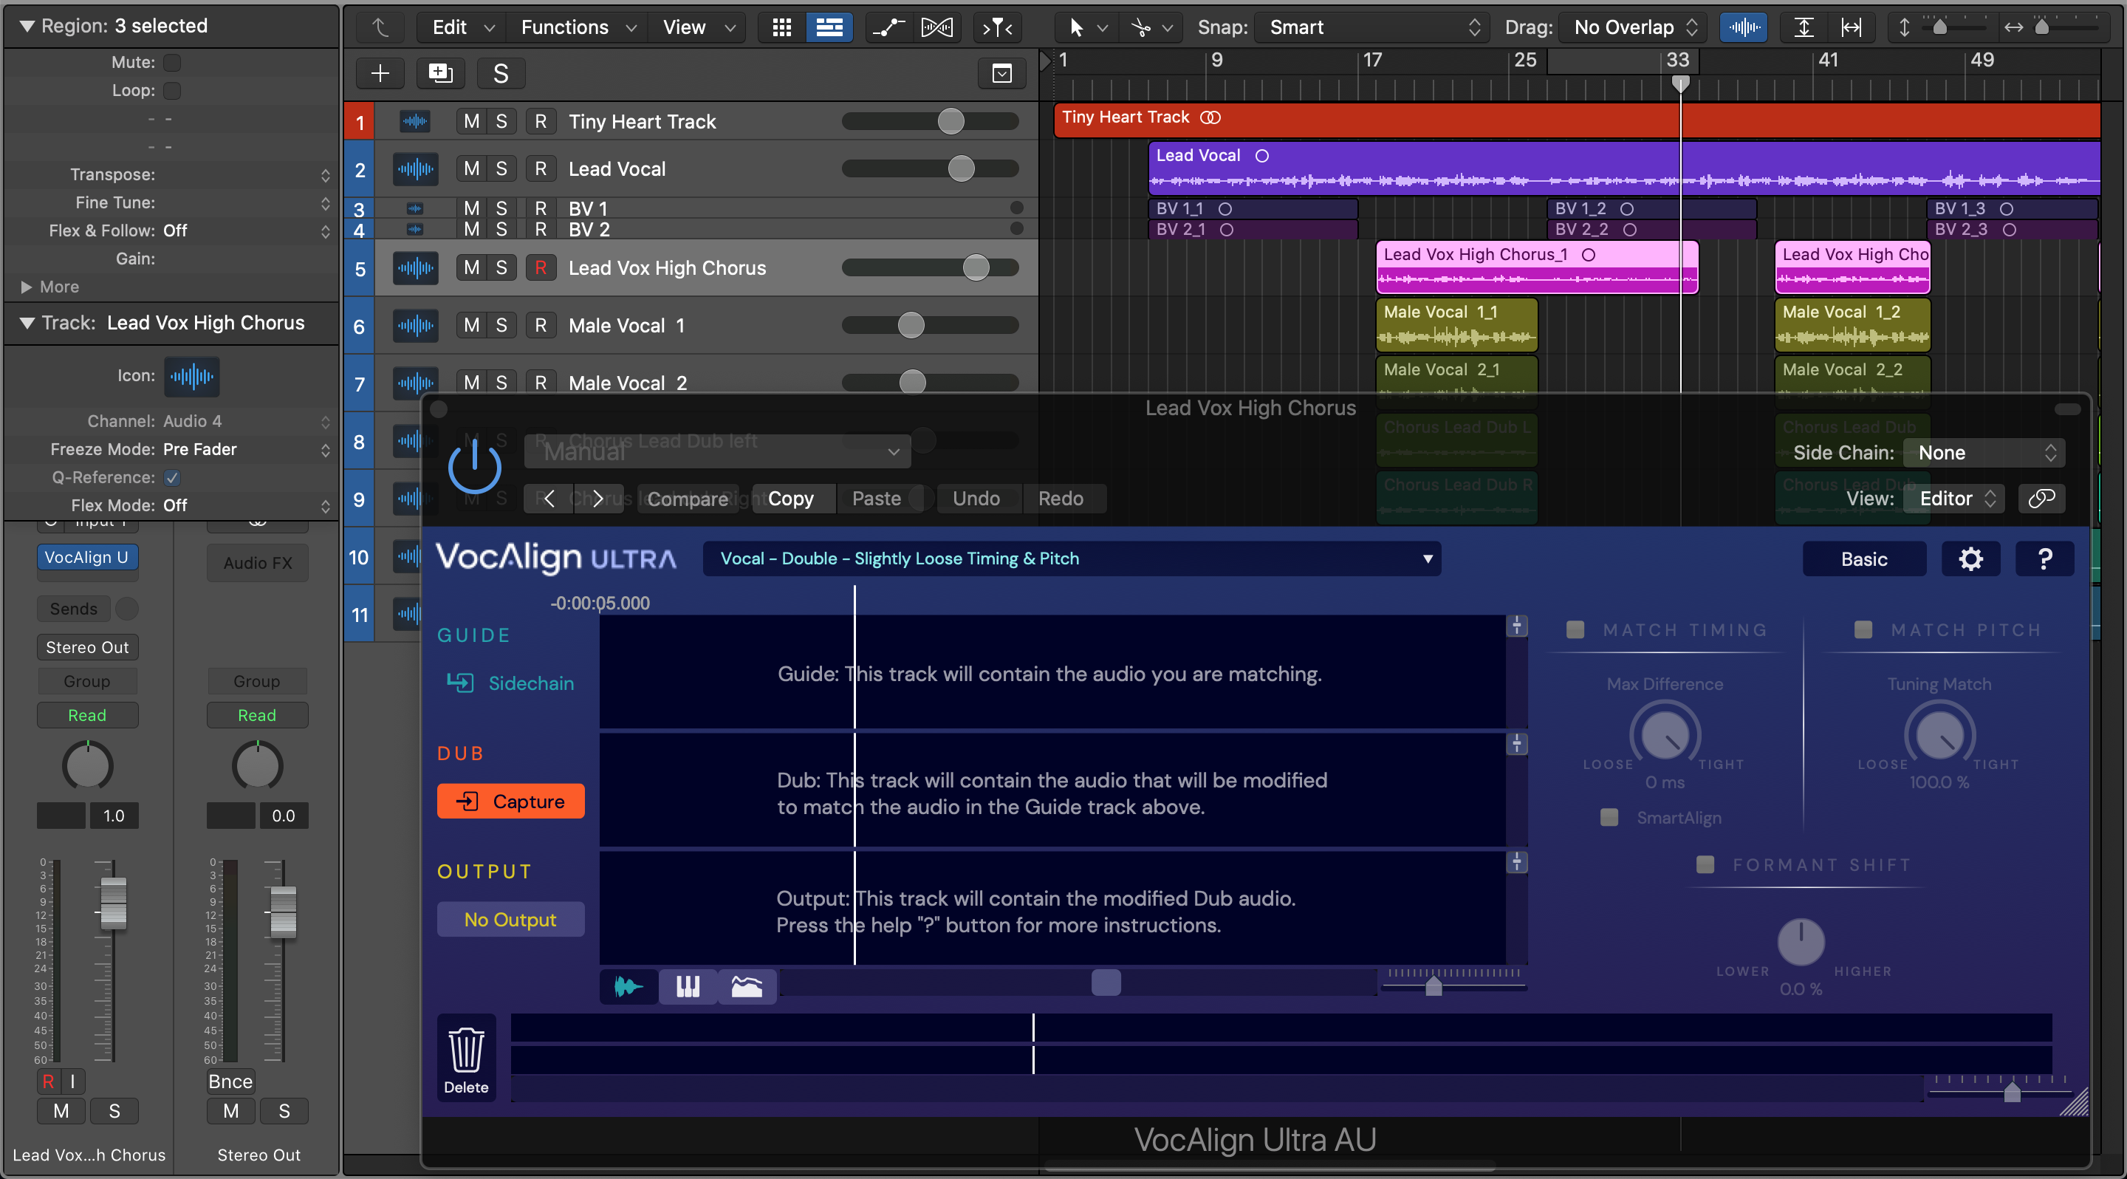The width and height of the screenshot is (2127, 1179).
Task: Click the plugin link chain icon
Action: 2041,498
